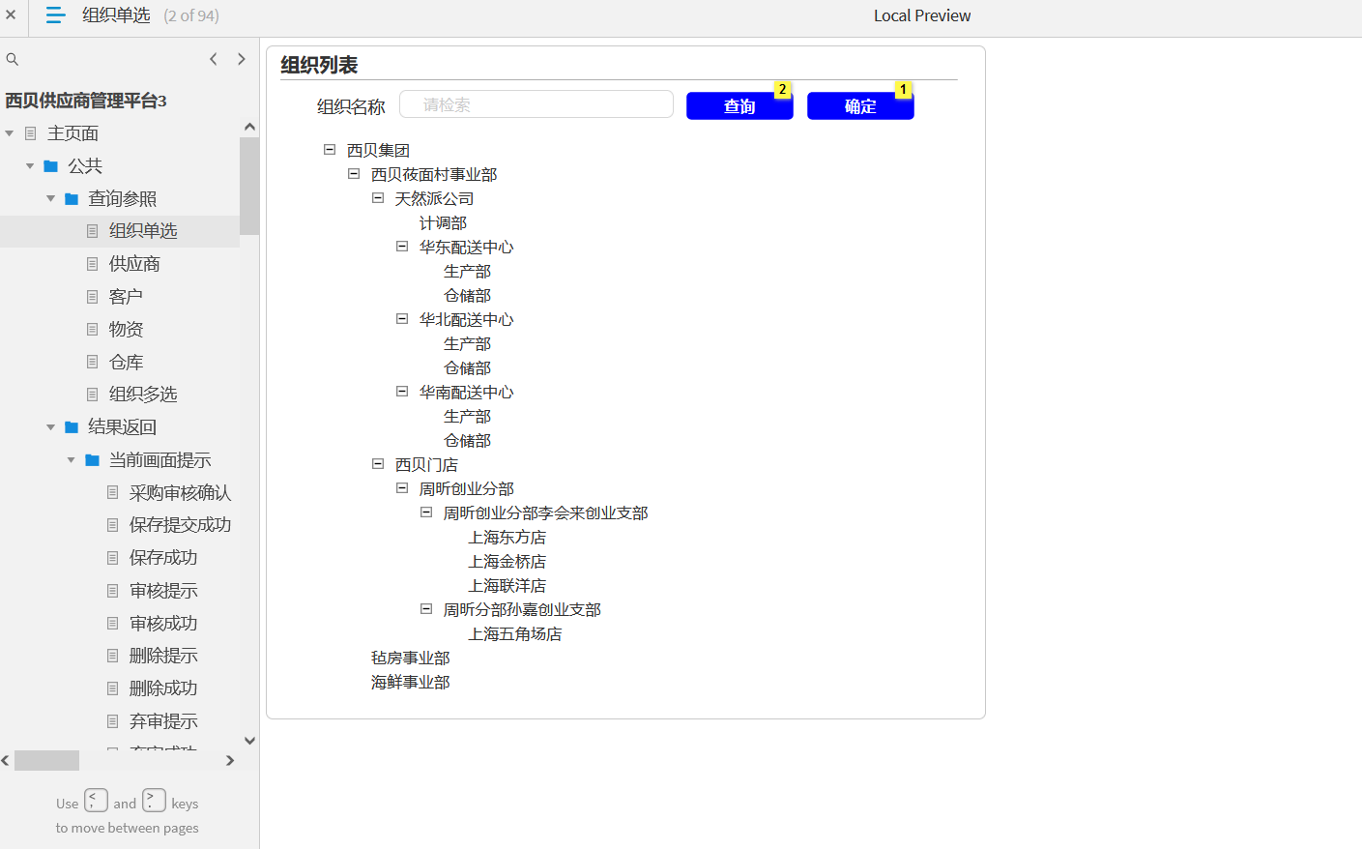The image size is (1362, 849).
Task: Click the page icon beside 主页面
Action: [31, 133]
